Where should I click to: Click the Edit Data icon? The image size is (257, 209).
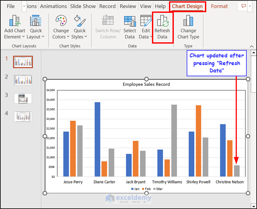[x=146, y=21]
